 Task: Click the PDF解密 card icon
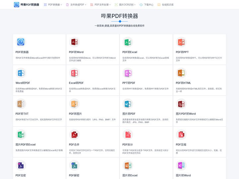(x=74, y=165)
